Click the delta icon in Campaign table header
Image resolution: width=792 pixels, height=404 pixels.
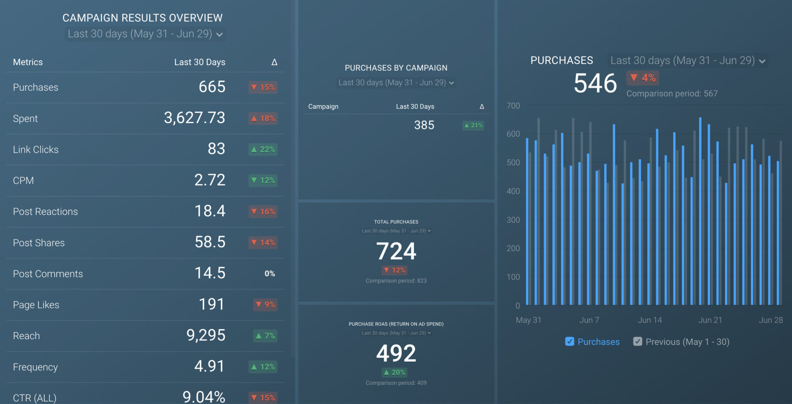coord(482,106)
